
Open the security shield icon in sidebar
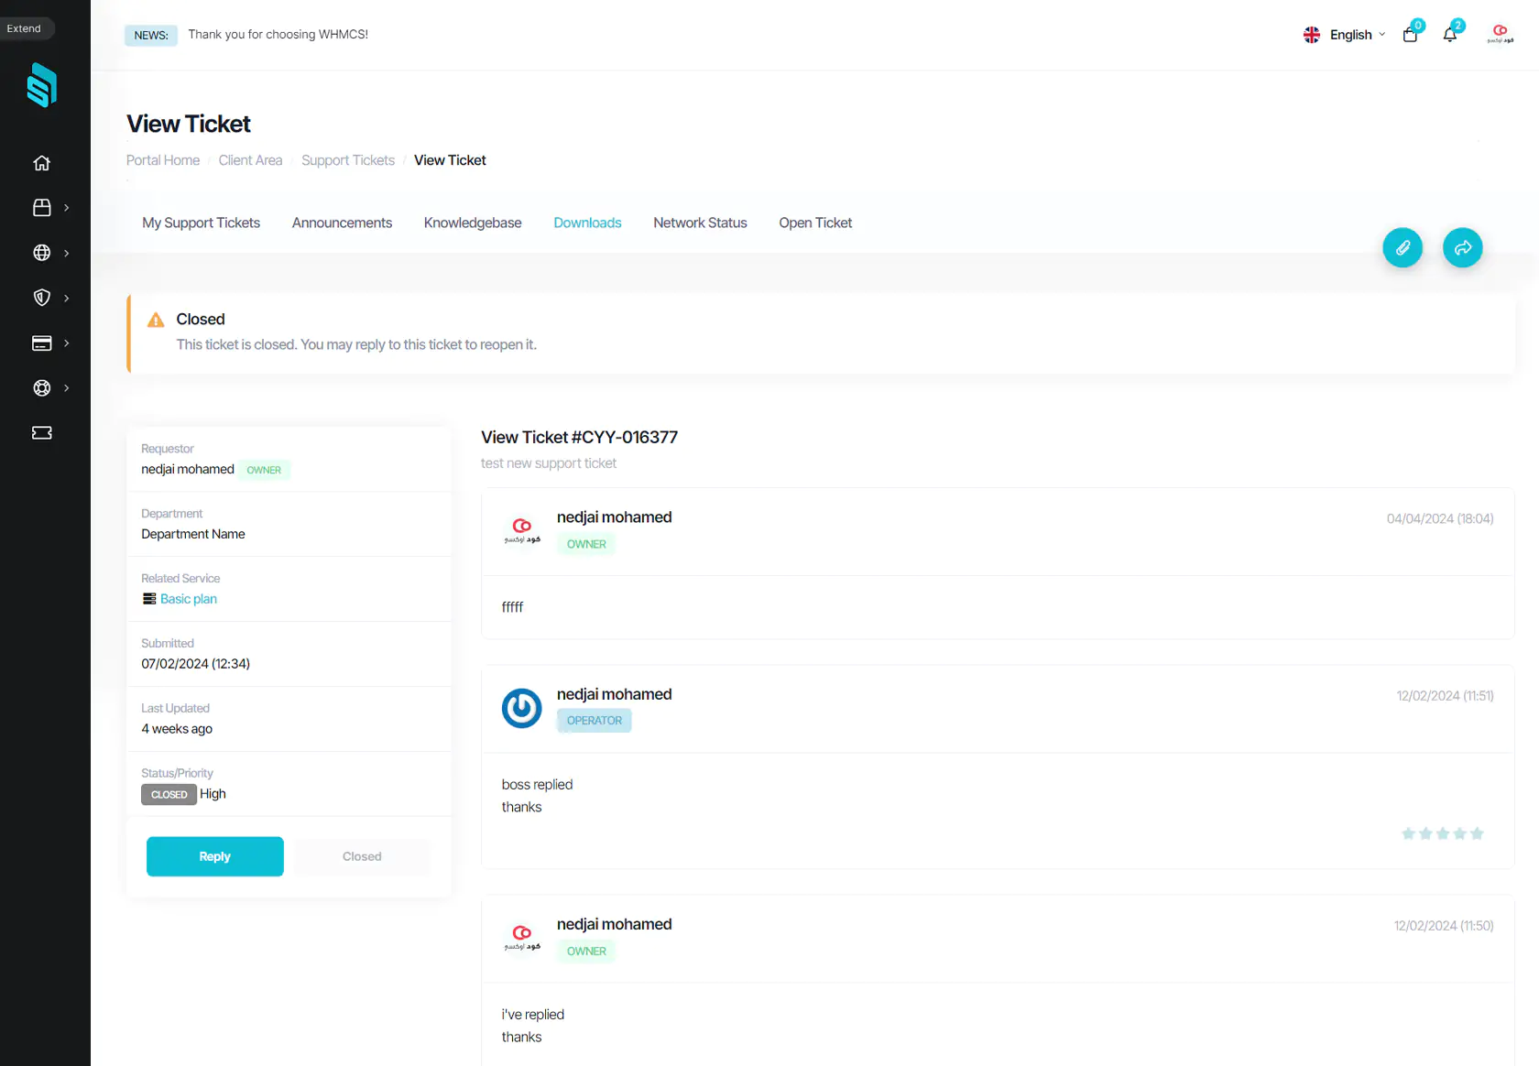click(x=42, y=298)
